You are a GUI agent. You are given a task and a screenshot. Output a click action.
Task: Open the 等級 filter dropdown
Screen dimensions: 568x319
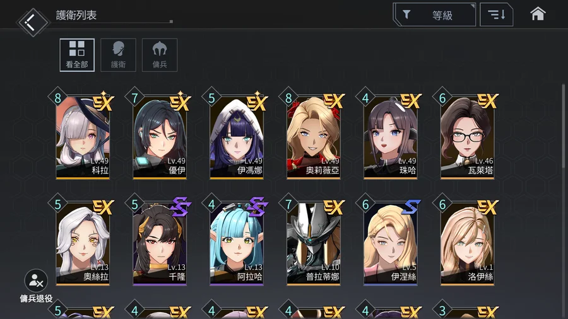pos(434,14)
